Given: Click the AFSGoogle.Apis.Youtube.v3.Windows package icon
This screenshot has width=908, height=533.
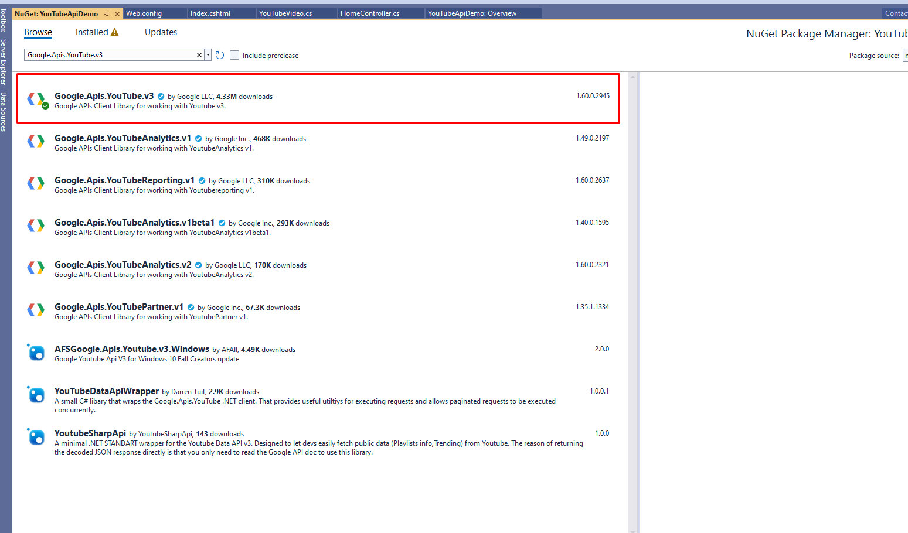Looking at the screenshot, I should [x=36, y=352].
